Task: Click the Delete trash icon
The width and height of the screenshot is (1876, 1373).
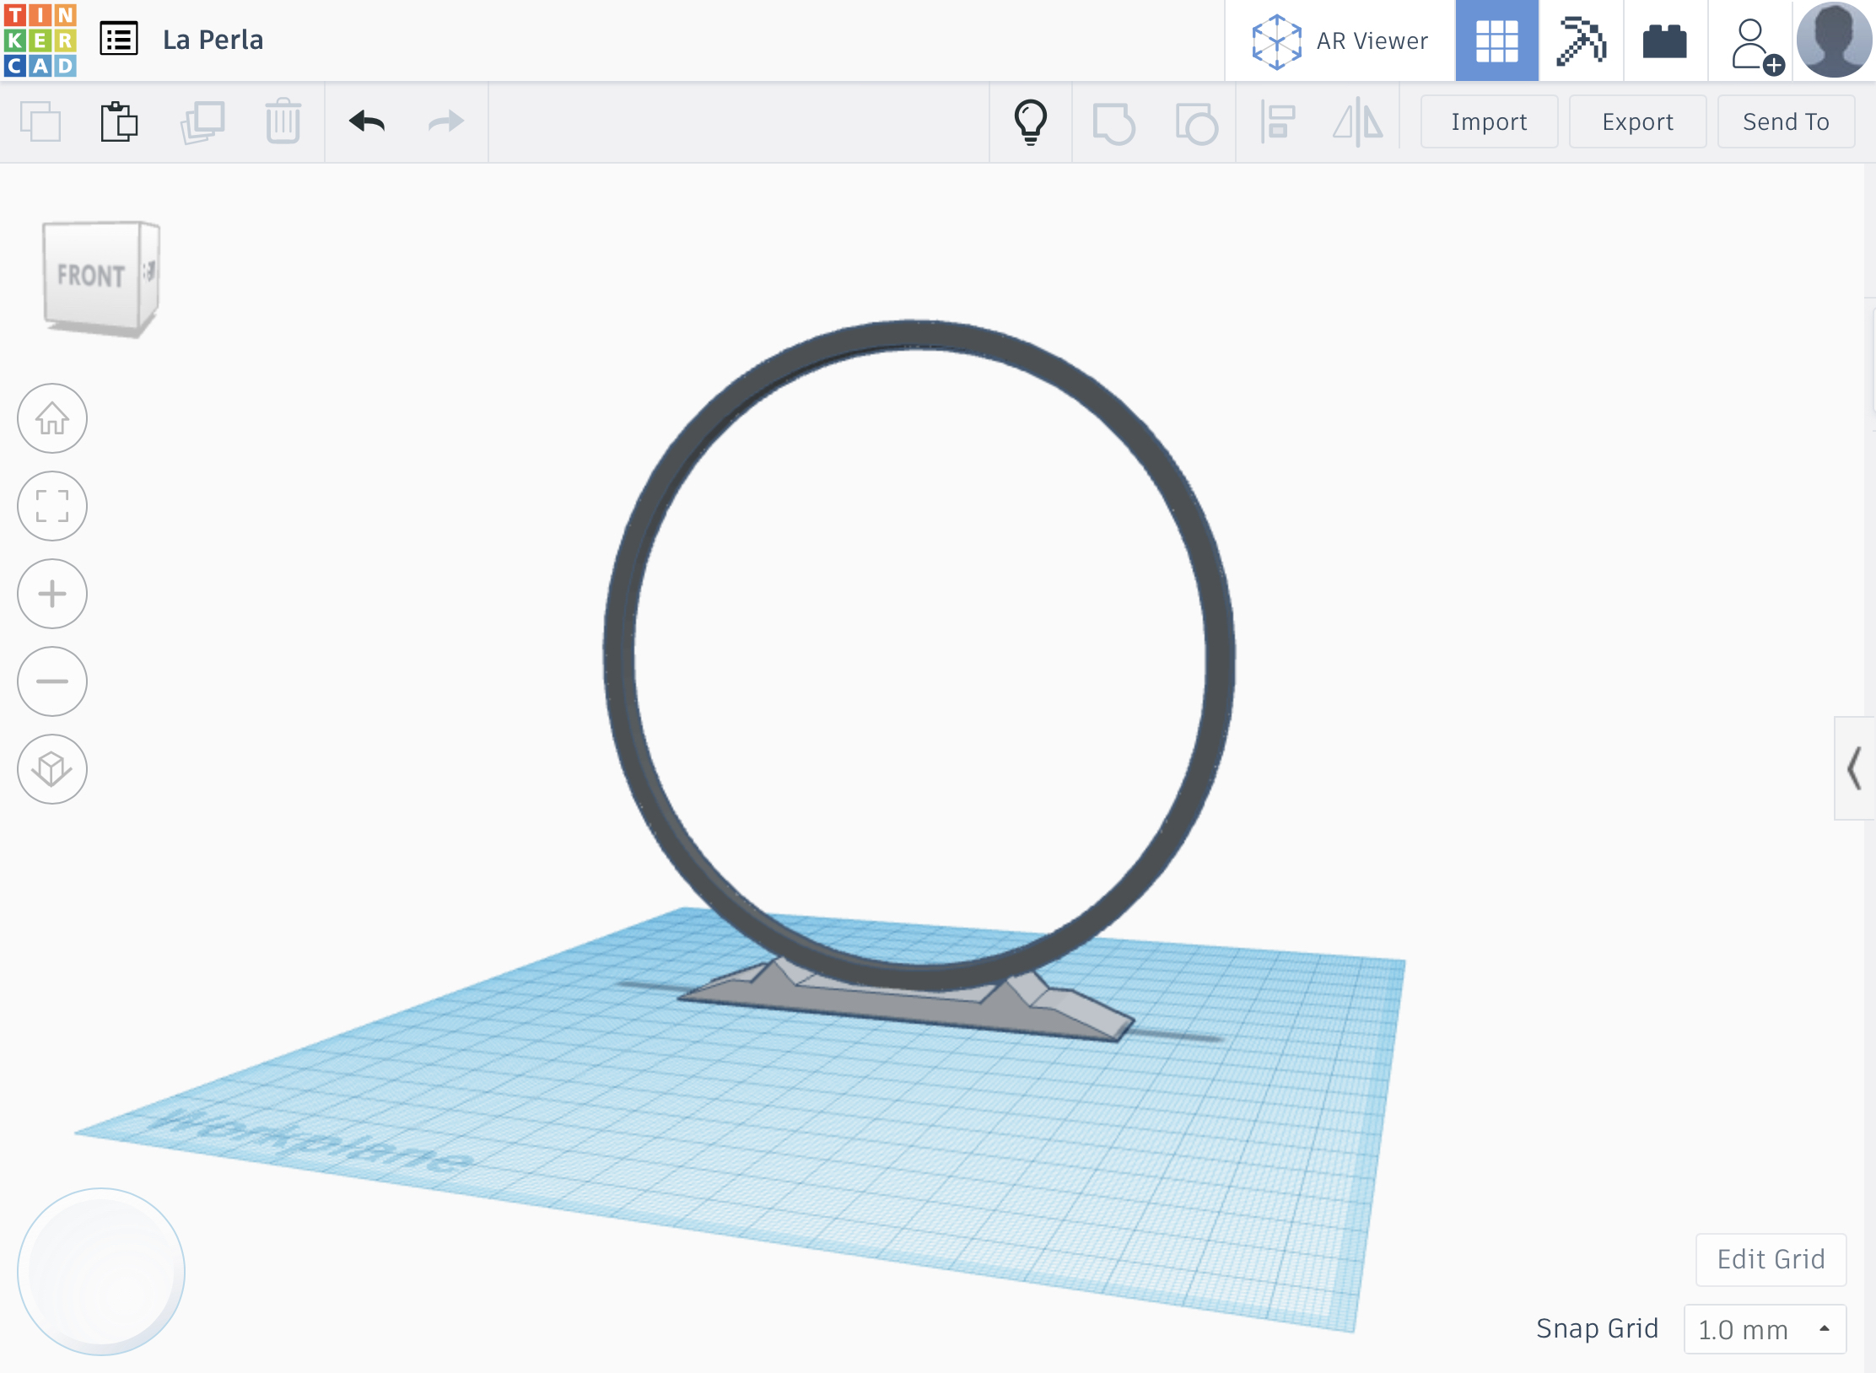Action: point(283,122)
